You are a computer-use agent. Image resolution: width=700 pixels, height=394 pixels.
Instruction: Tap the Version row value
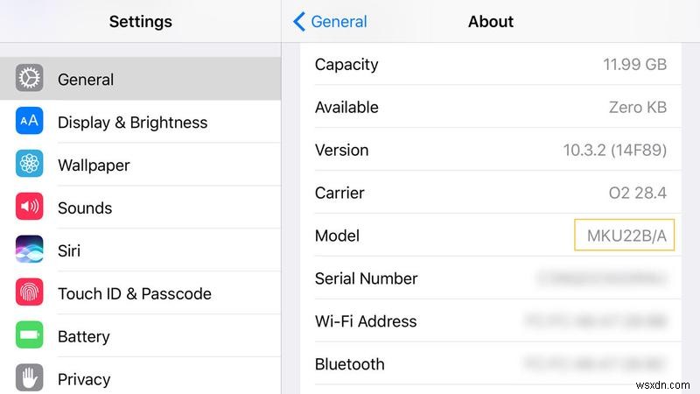[614, 151]
